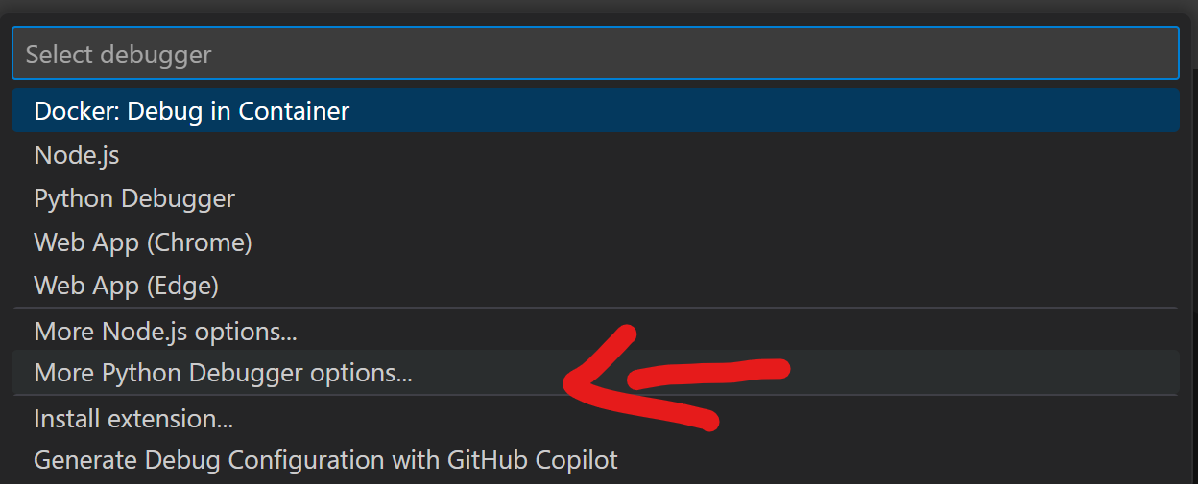Expand More Python Debugger options
Viewport: 1198px width, 484px height.
tap(223, 373)
